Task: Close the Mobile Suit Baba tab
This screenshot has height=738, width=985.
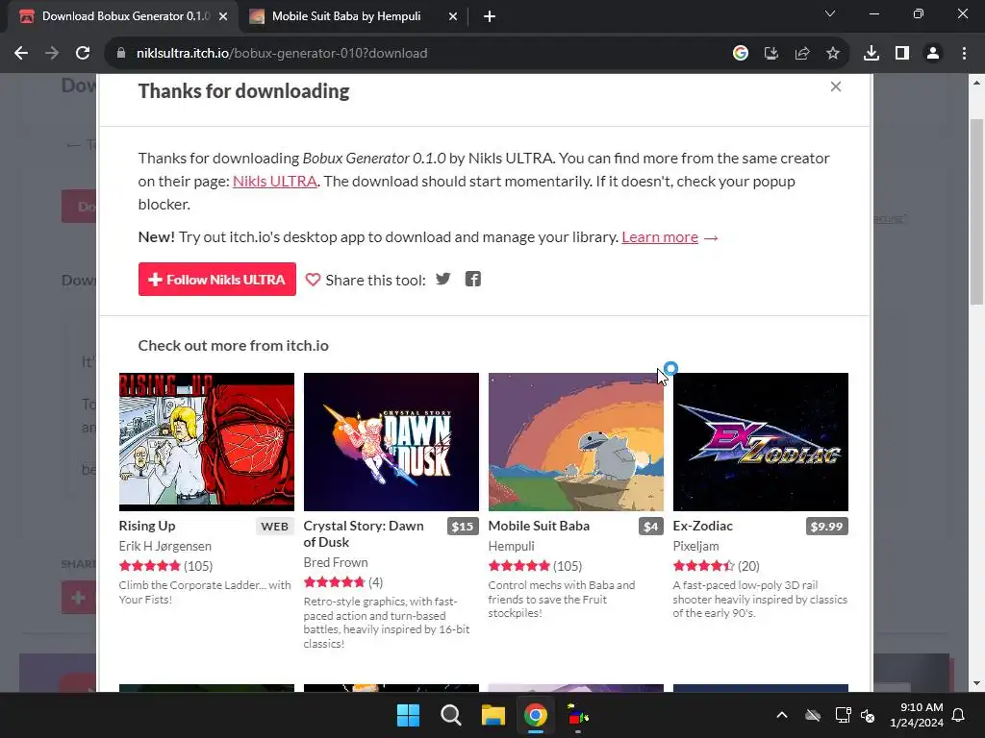Action: (x=453, y=16)
